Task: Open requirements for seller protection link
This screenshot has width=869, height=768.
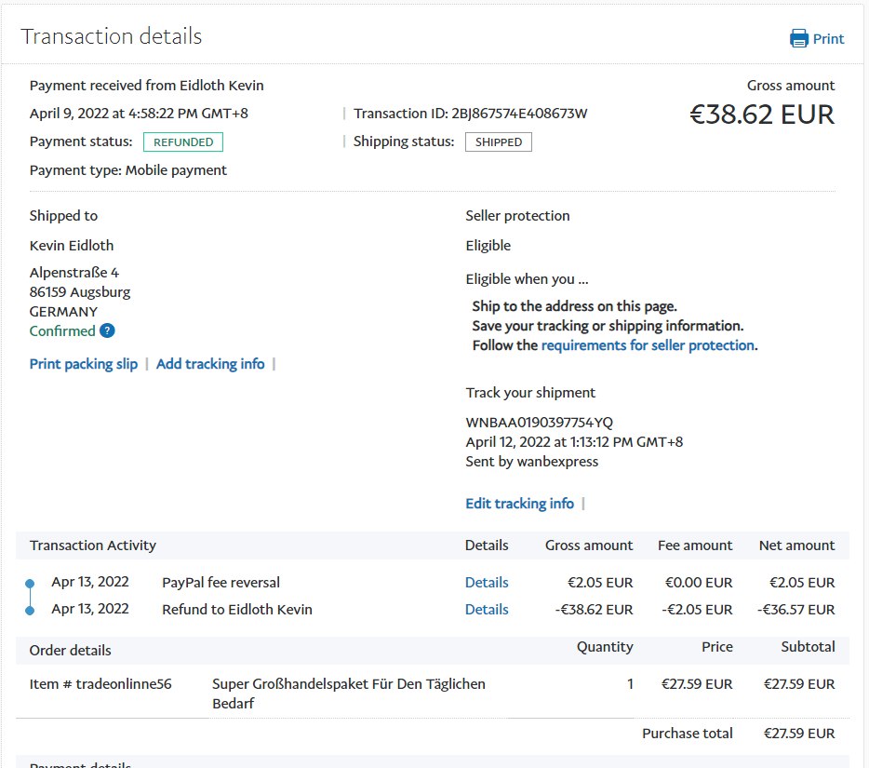Action: [648, 345]
